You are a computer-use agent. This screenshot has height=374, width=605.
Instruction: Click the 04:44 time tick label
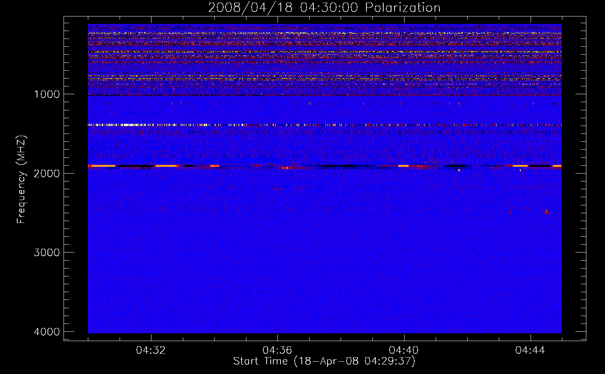point(530,350)
